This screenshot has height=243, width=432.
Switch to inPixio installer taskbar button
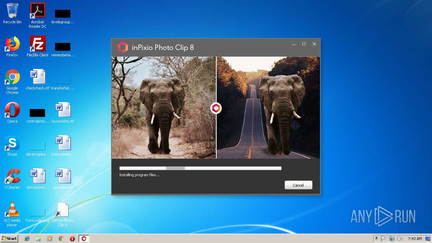click(x=84, y=239)
